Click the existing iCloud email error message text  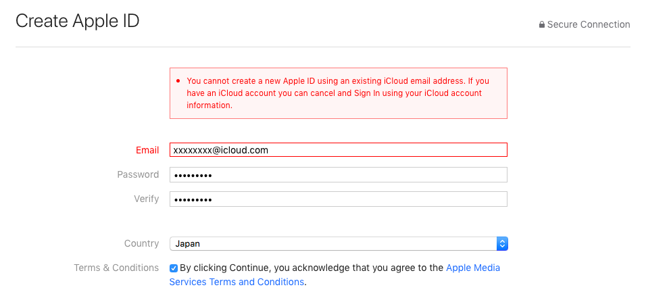(x=338, y=93)
